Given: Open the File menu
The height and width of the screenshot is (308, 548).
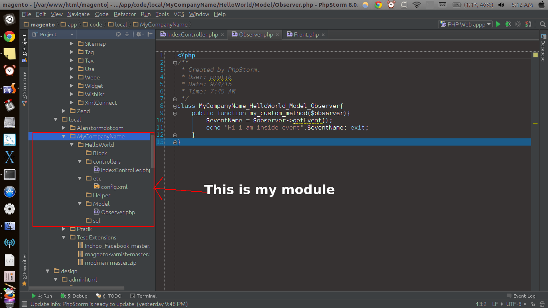Looking at the screenshot, I should 26,14.
